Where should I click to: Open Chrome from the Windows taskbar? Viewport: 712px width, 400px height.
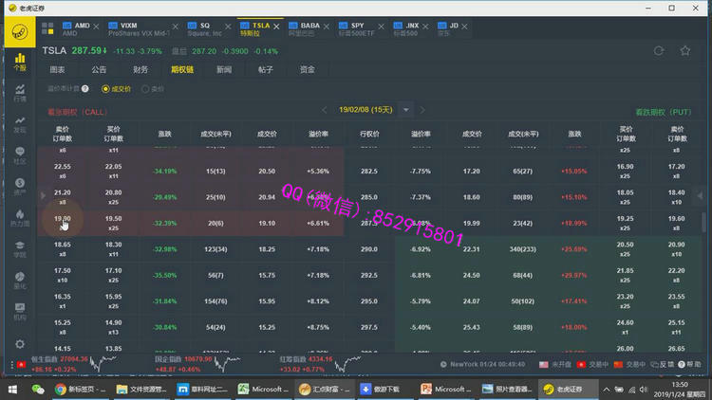[x=61, y=389]
